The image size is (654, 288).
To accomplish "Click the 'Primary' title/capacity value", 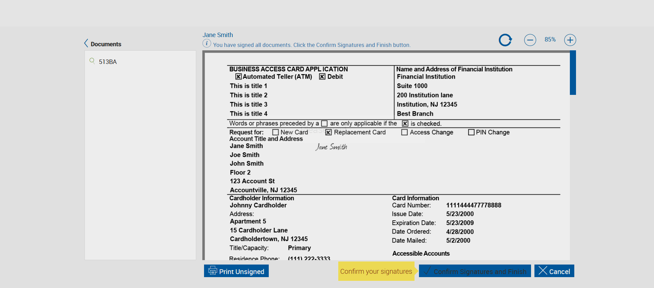I will point(299,248).
